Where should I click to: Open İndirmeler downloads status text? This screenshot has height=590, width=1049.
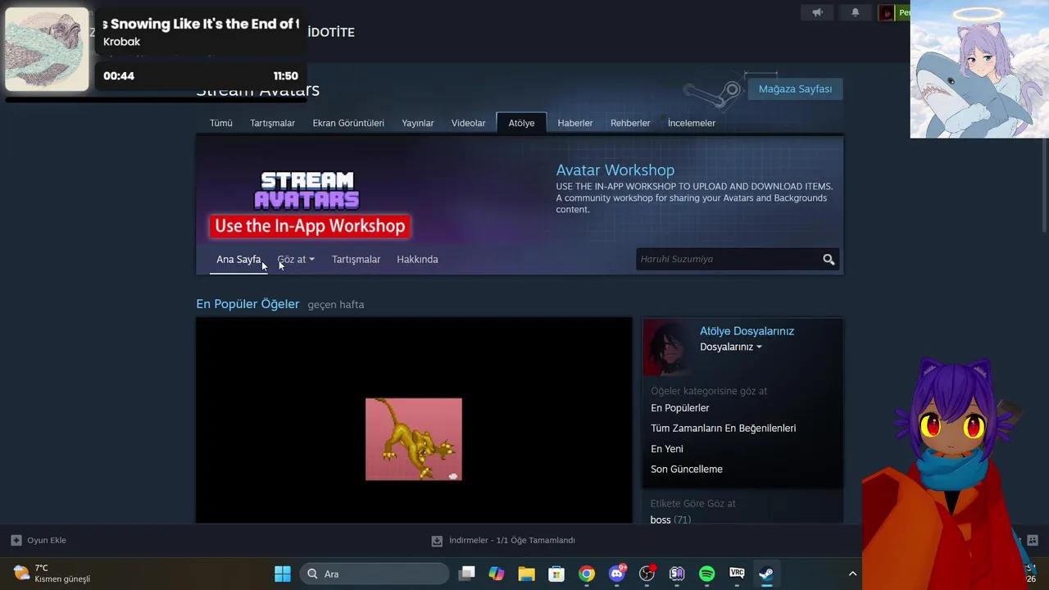point(512,540)
